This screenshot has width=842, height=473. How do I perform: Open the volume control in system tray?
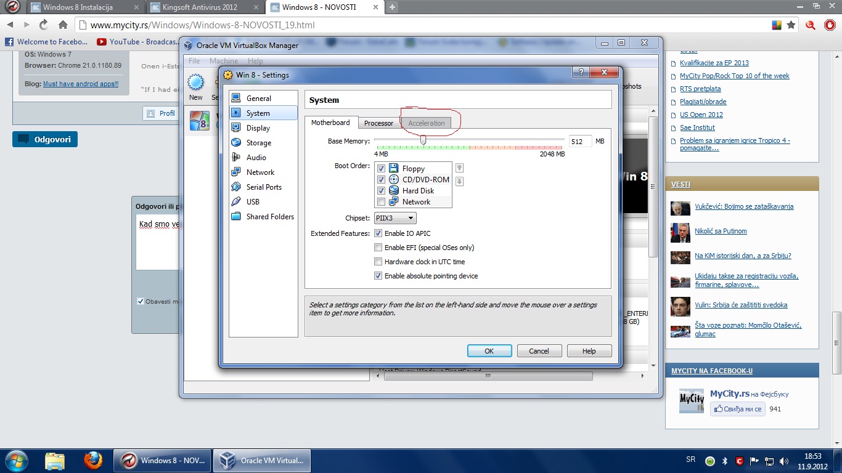[x=784, y=461]
